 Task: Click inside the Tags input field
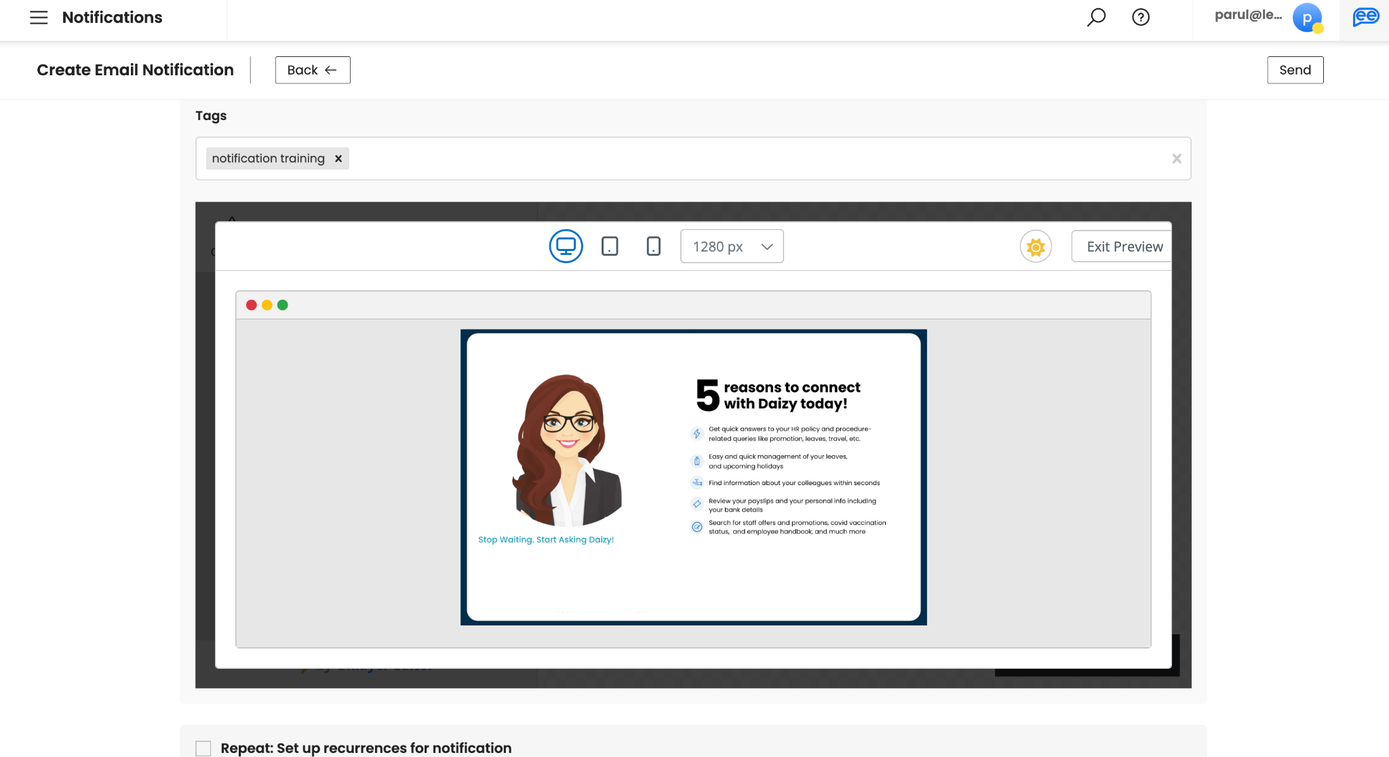[x=746, y=159]
